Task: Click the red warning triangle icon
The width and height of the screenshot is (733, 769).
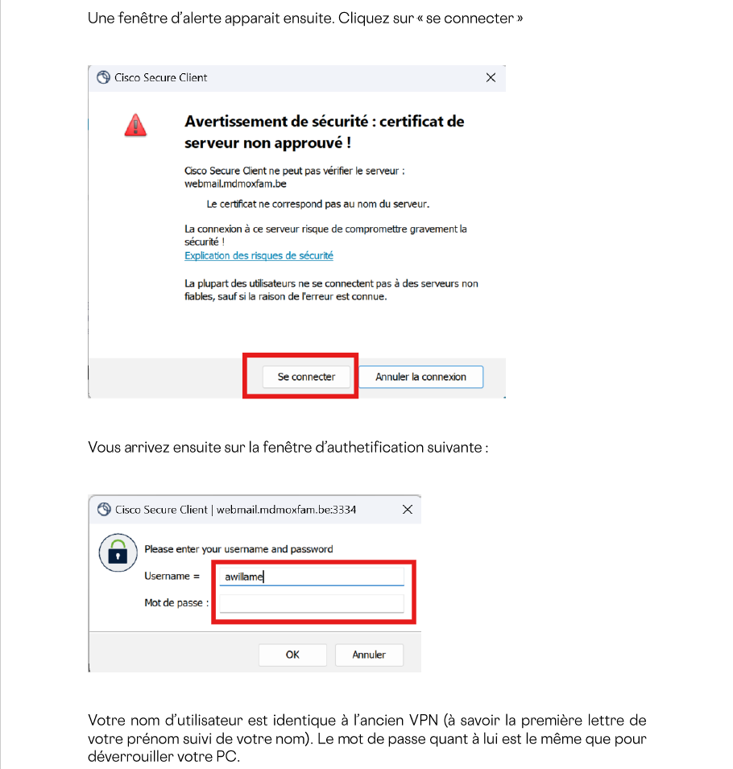Action: pos(135,125)
